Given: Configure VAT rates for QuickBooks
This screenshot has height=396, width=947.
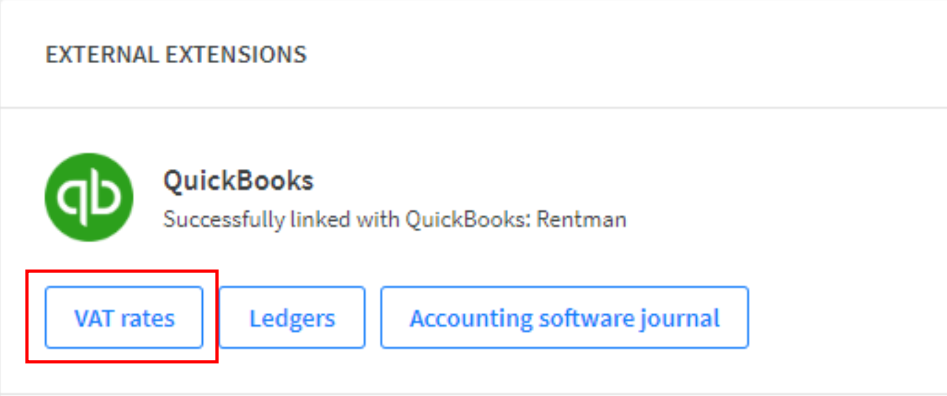Looking at the screenshot, I should [124, 318].
